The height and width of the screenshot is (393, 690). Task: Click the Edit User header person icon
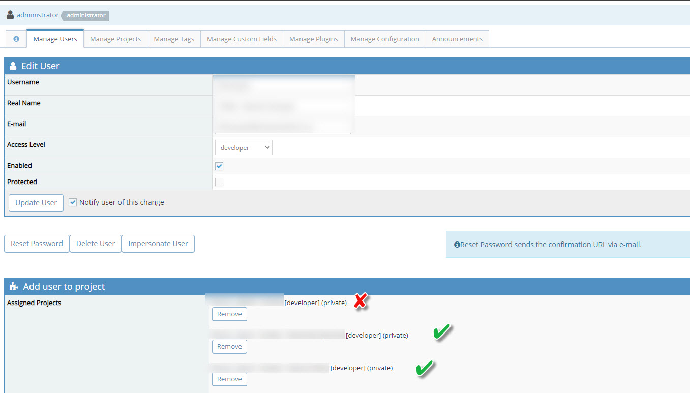click(13, 66)
